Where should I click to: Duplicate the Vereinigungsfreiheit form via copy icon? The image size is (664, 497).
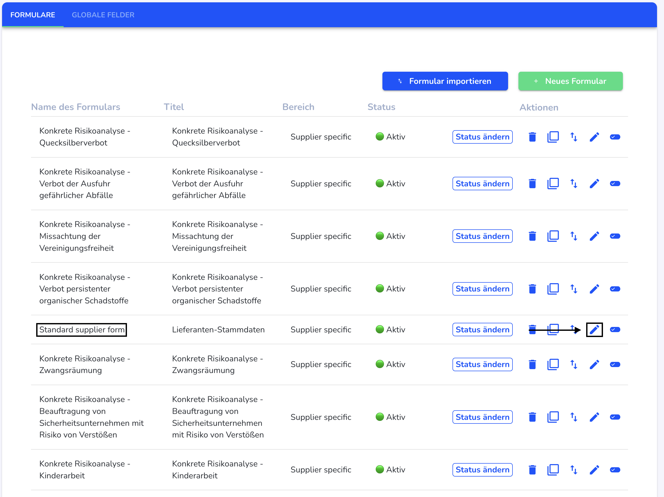553,236
